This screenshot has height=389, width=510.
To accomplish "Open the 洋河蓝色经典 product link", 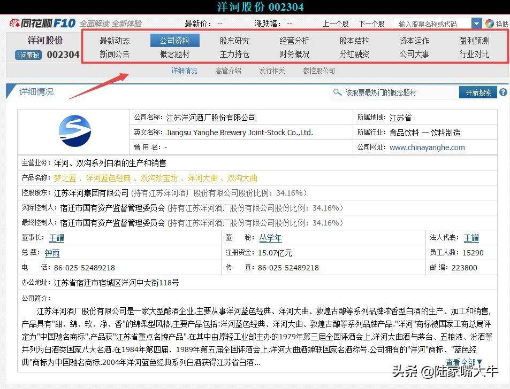I will pyautogui.click(x=108, y=178).
